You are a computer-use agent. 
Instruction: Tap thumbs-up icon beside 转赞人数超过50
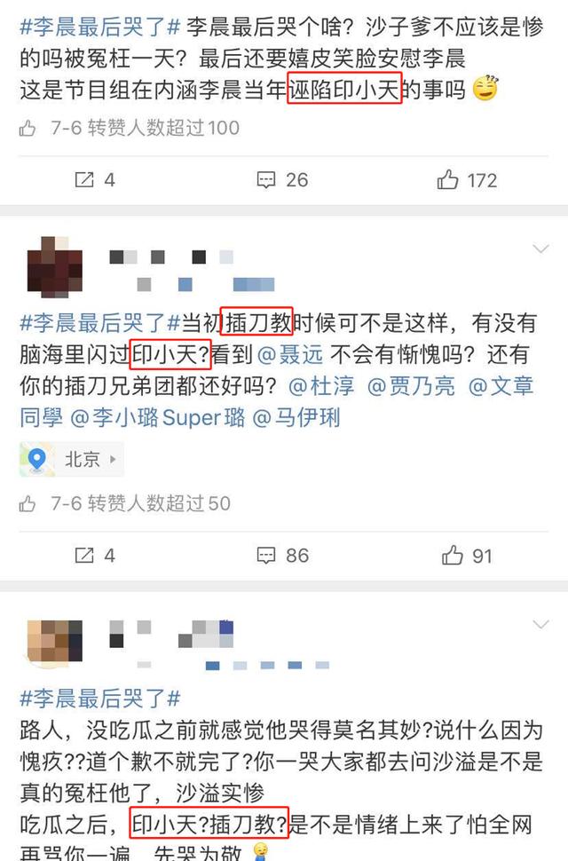tap(28, 504)
